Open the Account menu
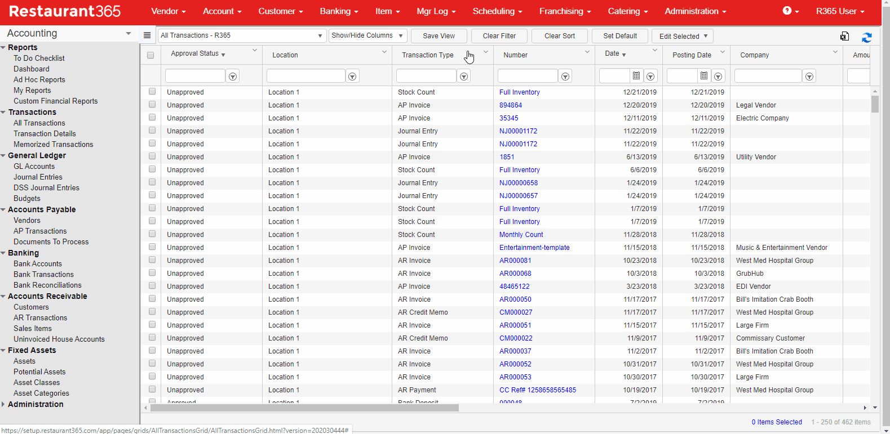890x434 pixels. pos(222,11)
